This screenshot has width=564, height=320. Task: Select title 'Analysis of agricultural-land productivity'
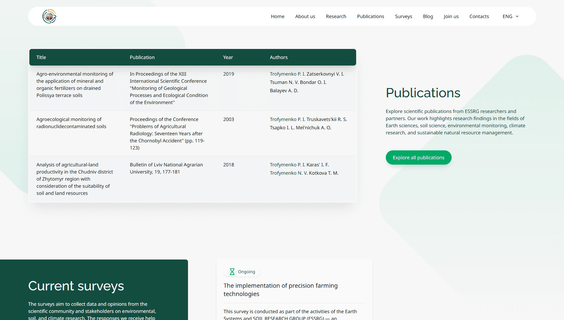click(75, 179)
